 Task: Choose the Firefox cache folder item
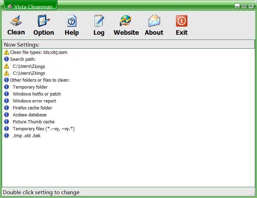coord(32,108)
